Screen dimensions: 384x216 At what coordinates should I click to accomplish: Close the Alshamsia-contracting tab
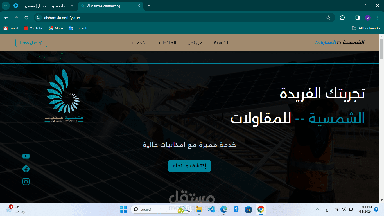tap(139, 6)
